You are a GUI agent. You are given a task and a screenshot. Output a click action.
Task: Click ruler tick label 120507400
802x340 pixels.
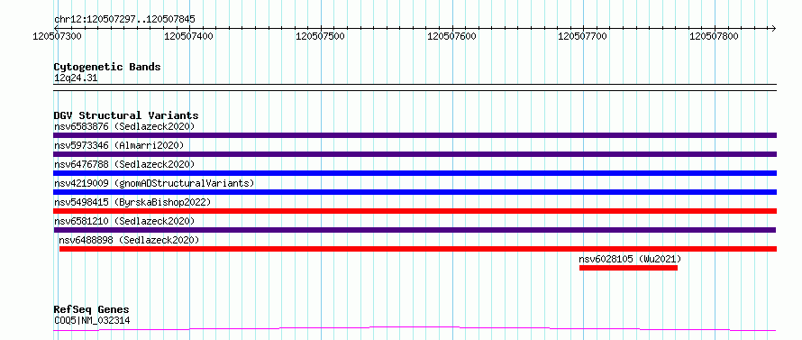tap(188, 36)
